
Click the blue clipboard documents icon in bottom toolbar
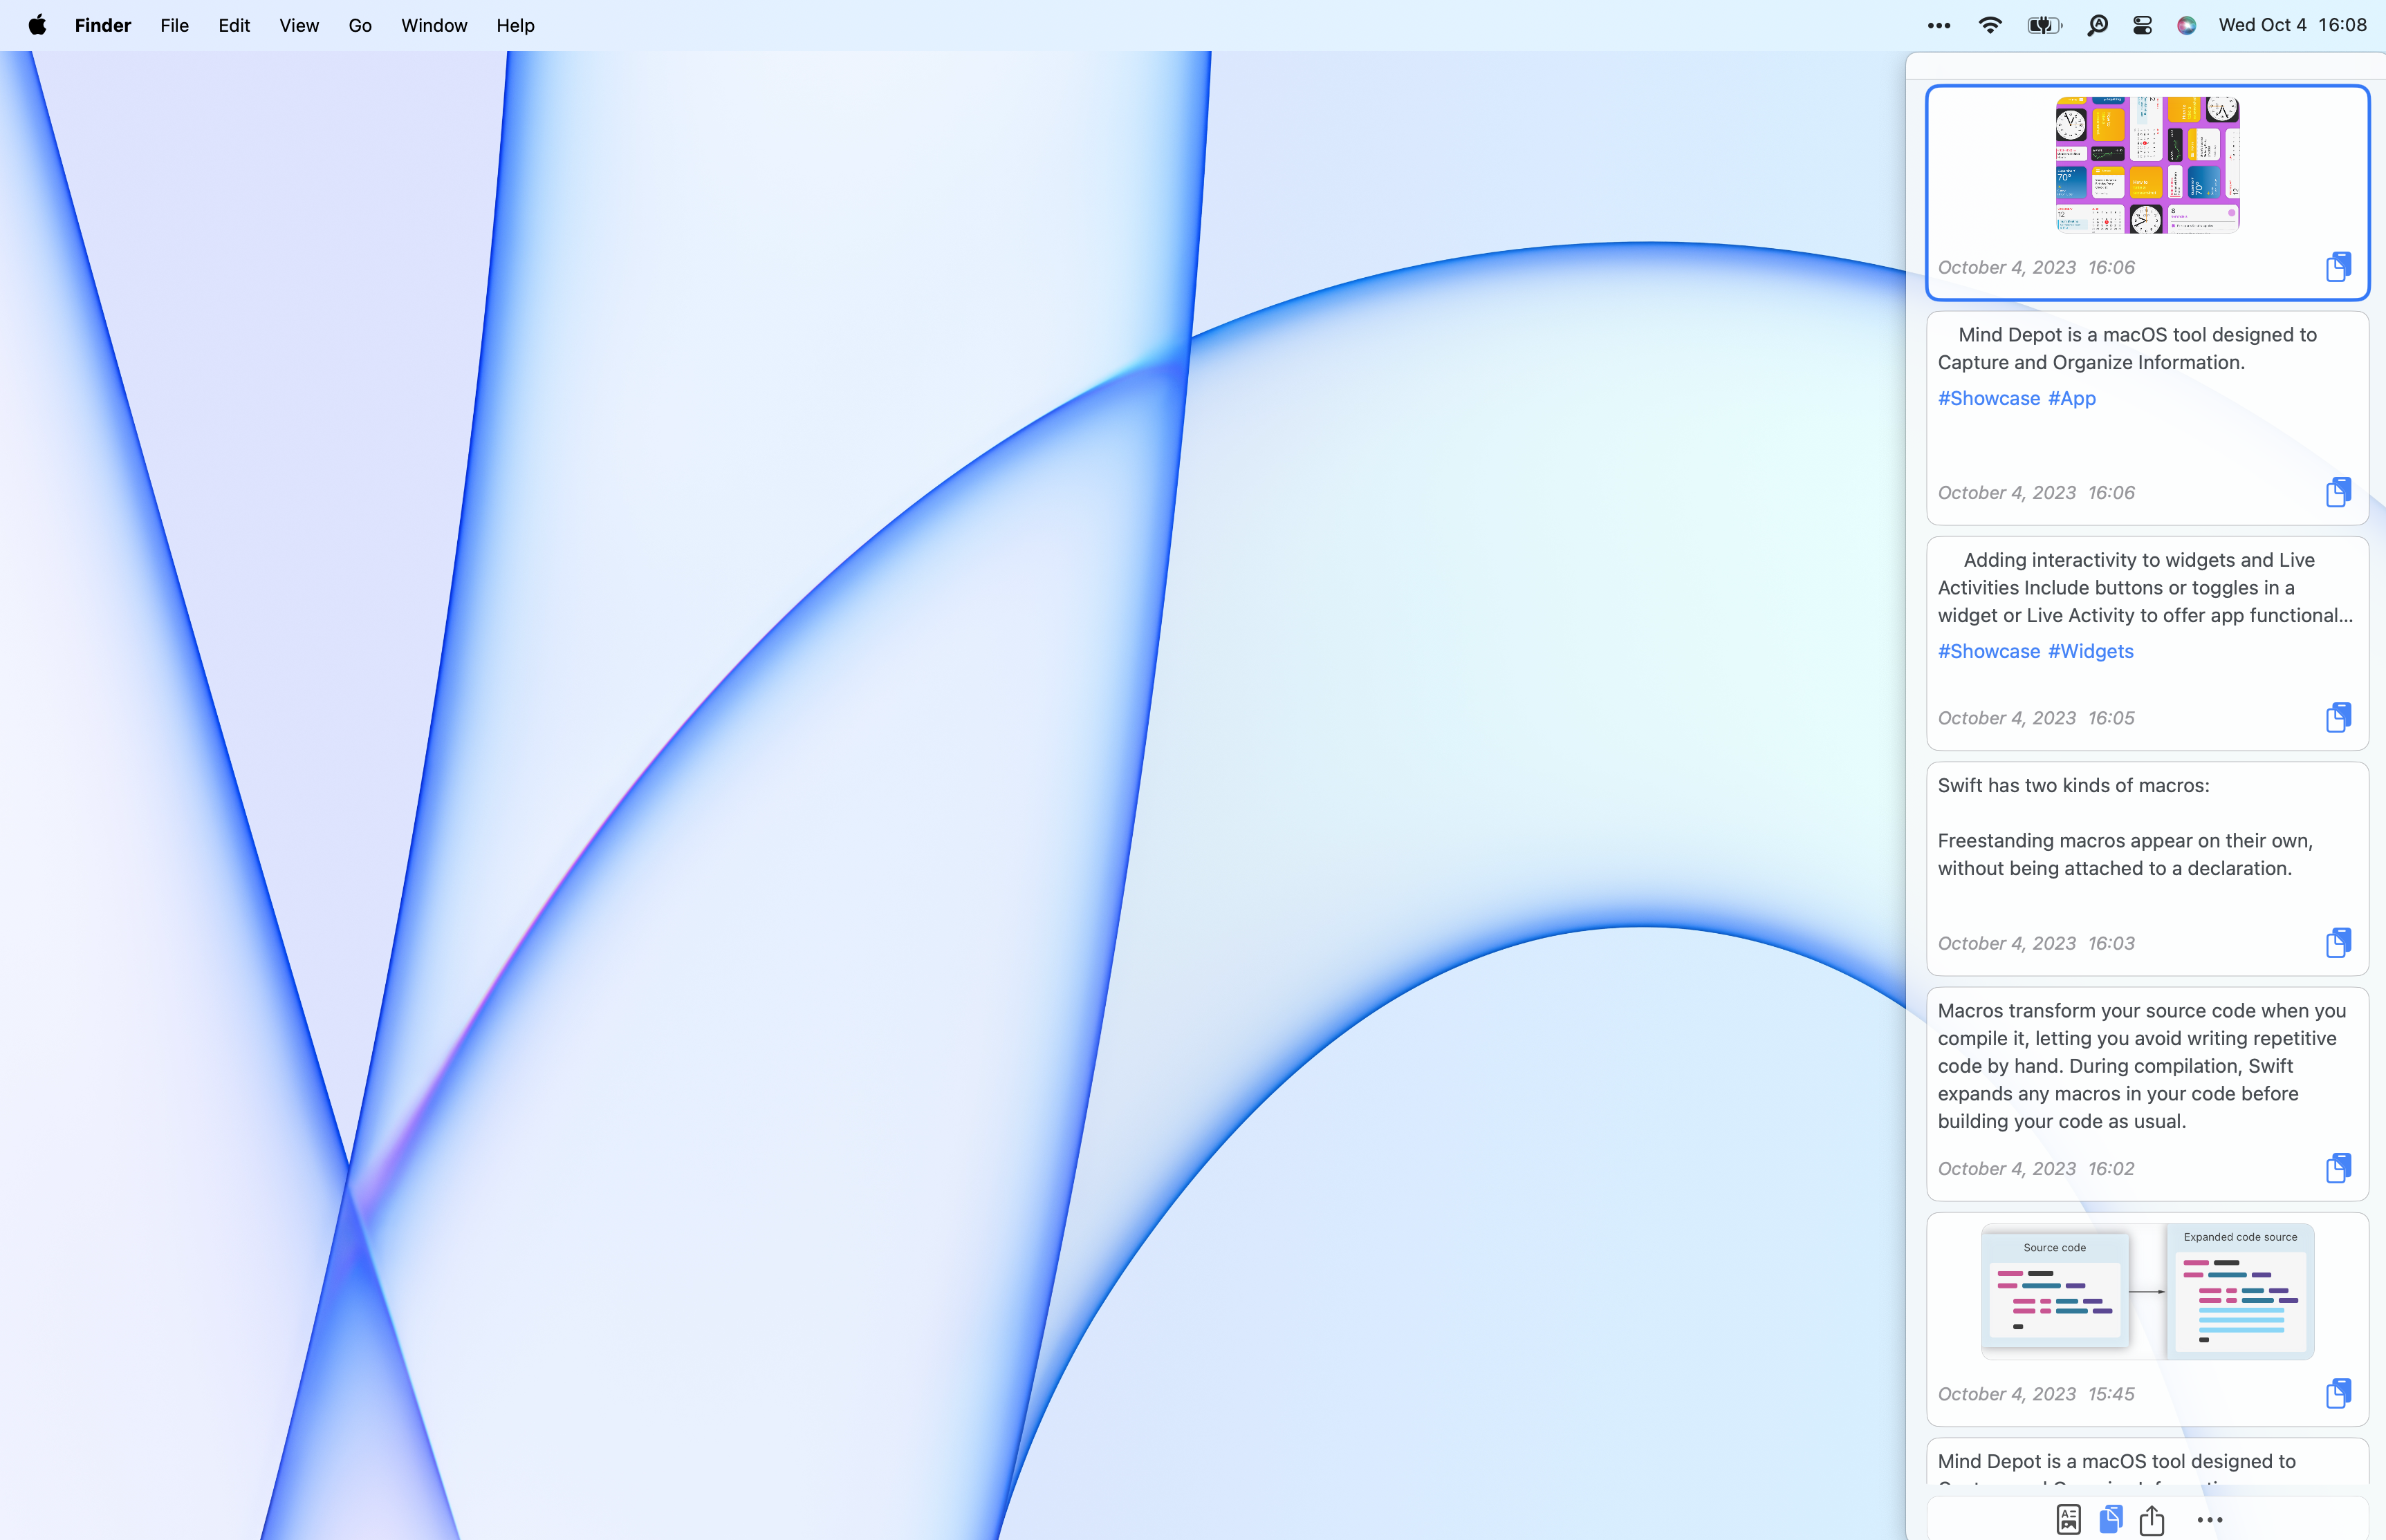pos(2111,1519)
